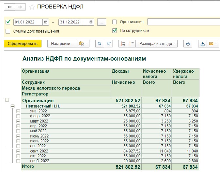Click into the Организация input field

click(x=183, y=22)
